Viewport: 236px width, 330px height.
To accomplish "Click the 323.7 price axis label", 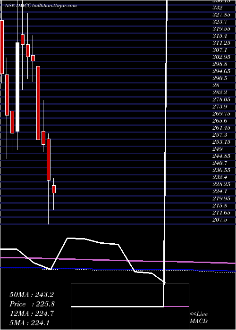I will coord(219,22).
